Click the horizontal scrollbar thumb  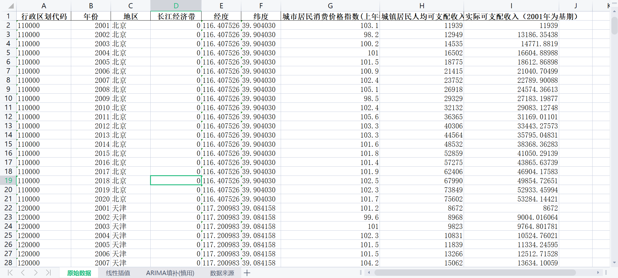(x=475, y=273)
